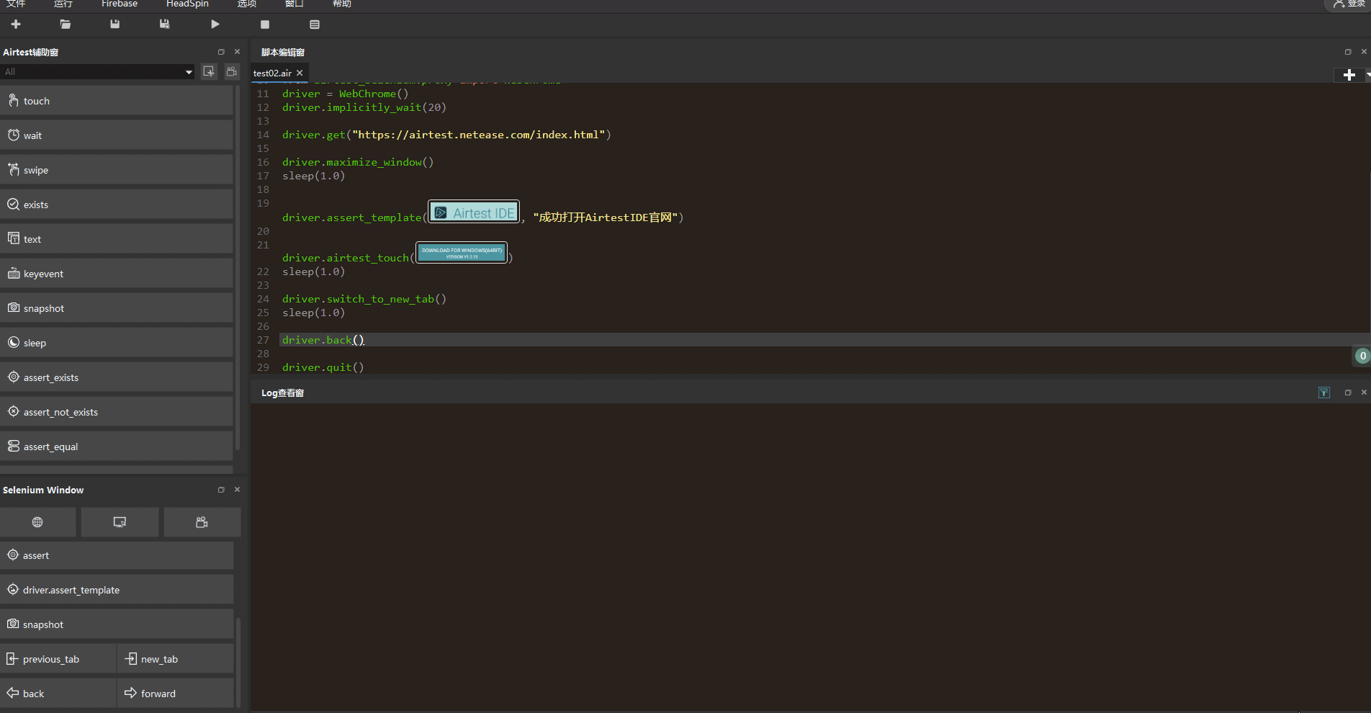Open the 选项 menu

tap(247, 4)
